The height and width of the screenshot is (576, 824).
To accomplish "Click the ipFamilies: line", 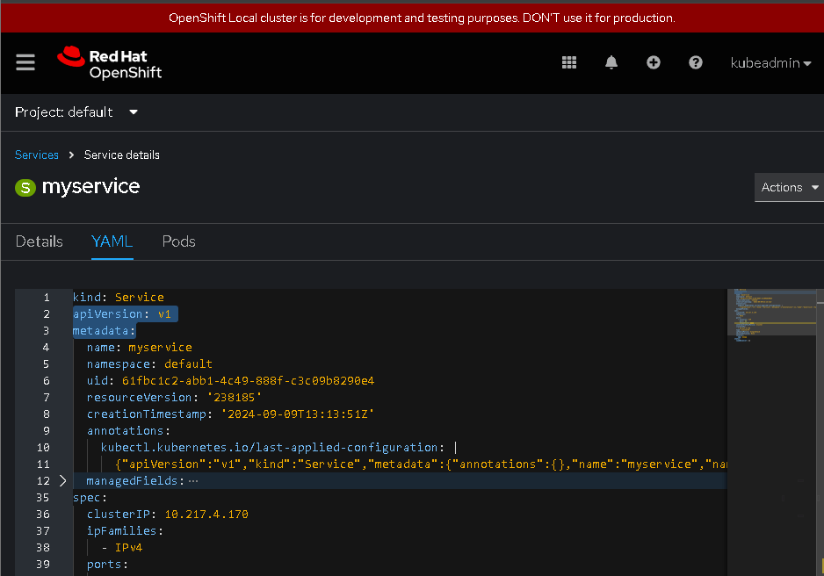I will [x=125, y=531].
